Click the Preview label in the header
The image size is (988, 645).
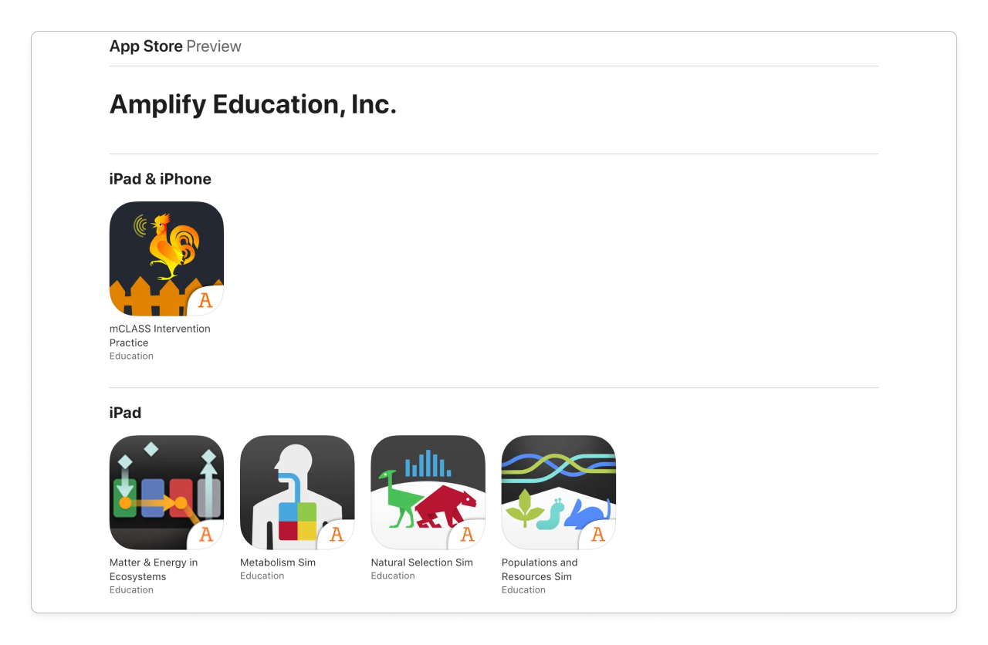pos(214,46)
